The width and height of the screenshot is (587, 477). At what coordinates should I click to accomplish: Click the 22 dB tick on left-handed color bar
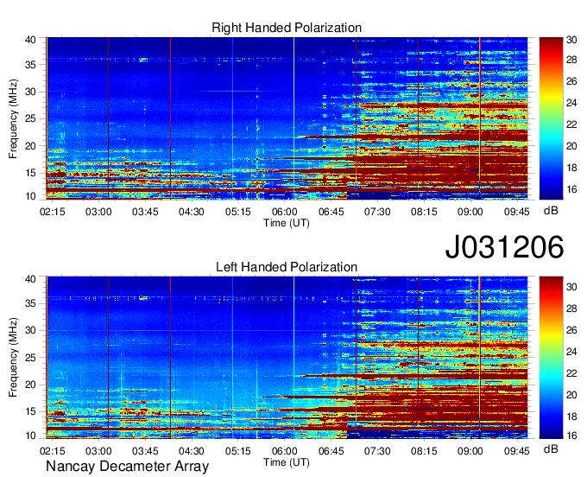click(571, 373)
